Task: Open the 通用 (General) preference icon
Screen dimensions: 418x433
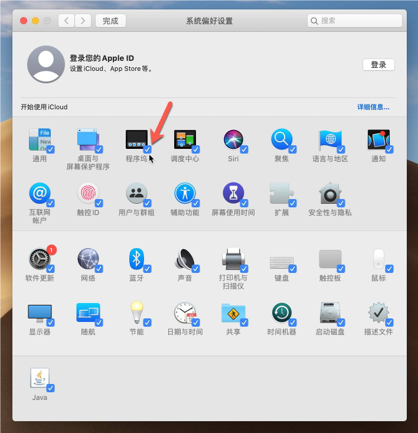Action: coord(40,139)
